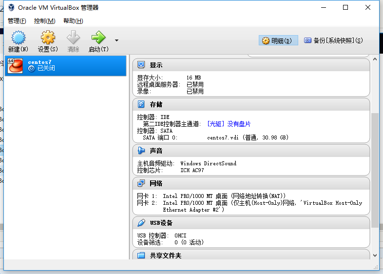Click scrollbar down arrow in details pane
This screenshot has height=274, width=383.
click(375, 255)
